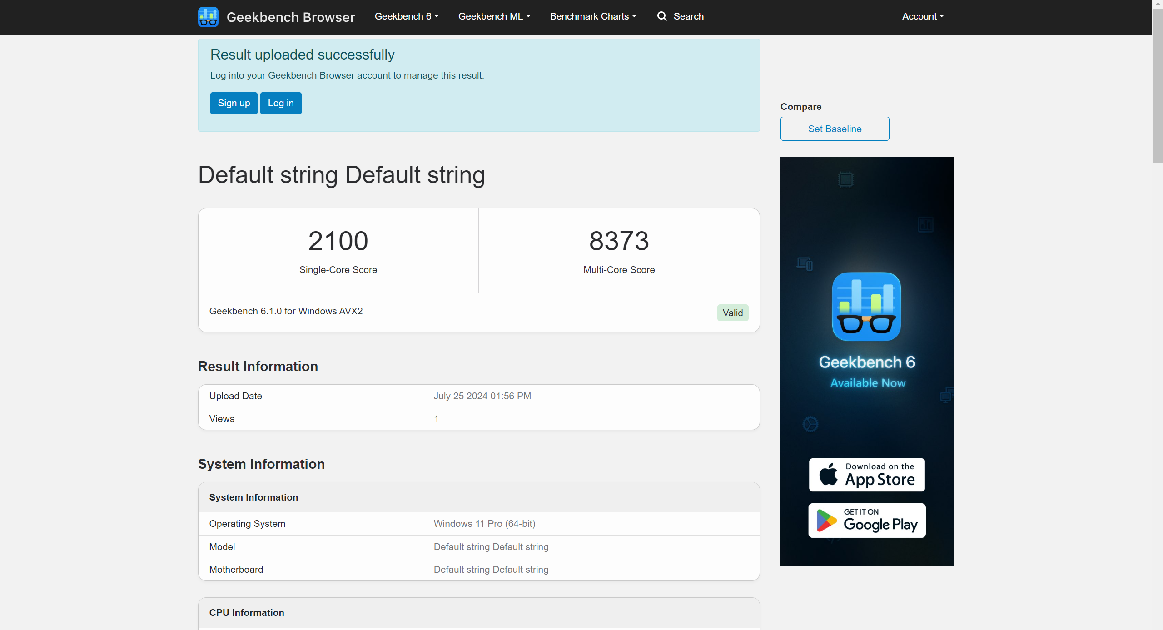Click the upload date July 25 2024 value
This screenshot has height=630, width=1163.
tap(482, 396)
